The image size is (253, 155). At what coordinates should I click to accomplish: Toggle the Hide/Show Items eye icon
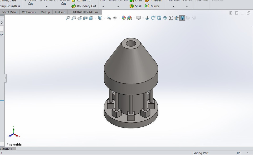click(x=115, y=18)
